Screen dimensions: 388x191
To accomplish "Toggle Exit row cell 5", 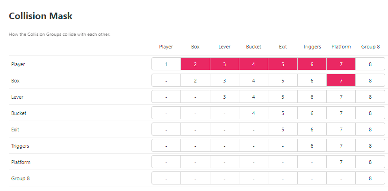I will pos(283,130).
